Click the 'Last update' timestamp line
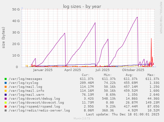 click(123, 114)
